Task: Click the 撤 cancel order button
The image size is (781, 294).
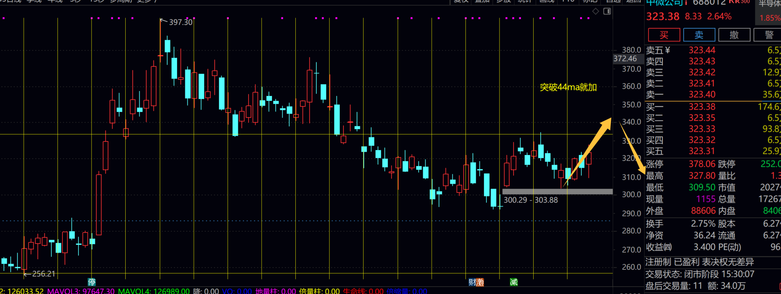Action: [734, 35]
